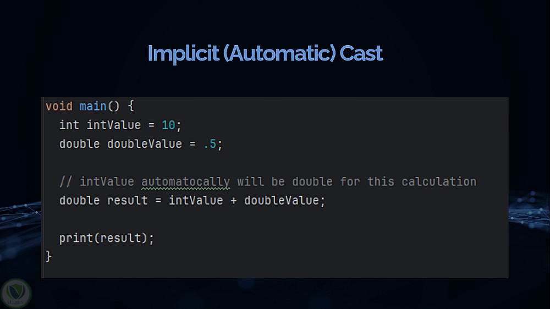
Task: Click doubleValue in its declaration line
Action: pos(144,144)
